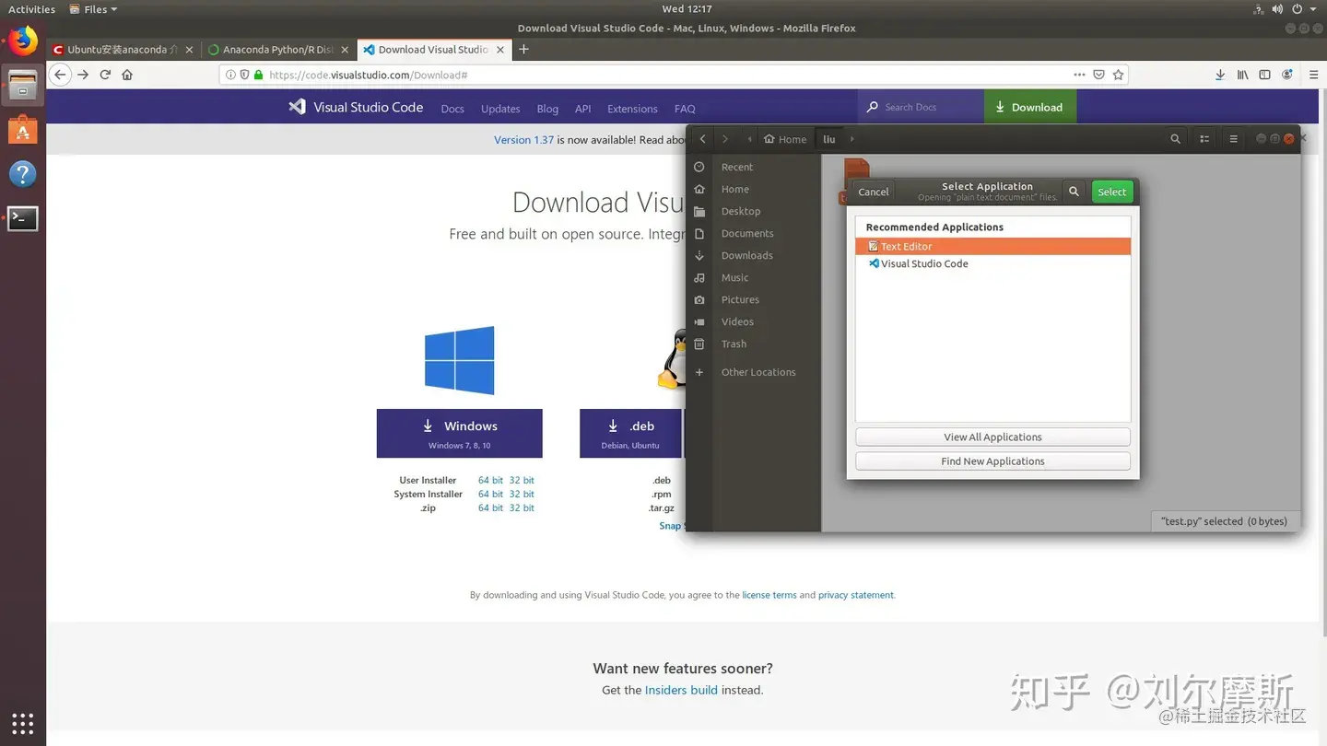Viewport: 1327px width, 746px height.
Task: Open Docs in VS Code navbar
Action: [452, 109]
